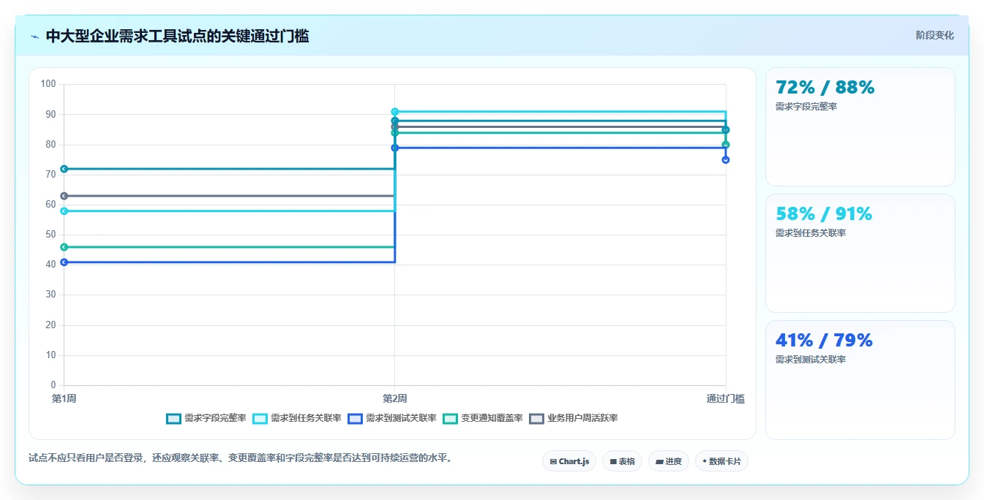
Task: Click the teal 通过门槛 data point at 85
Action: click(x=726, y=130)
